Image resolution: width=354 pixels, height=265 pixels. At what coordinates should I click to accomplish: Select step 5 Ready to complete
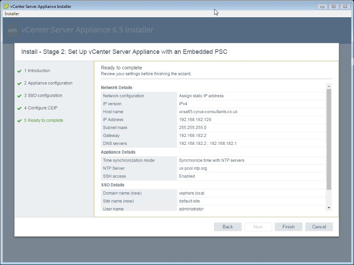point(43,120)
